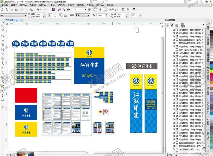Click the page width 210.0 mm field
This screenshot has width=213, height=156.
coord(36,14)
